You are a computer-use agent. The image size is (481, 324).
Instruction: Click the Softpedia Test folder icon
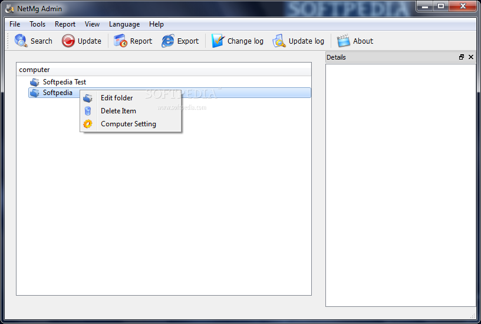(x=35, y=82)
